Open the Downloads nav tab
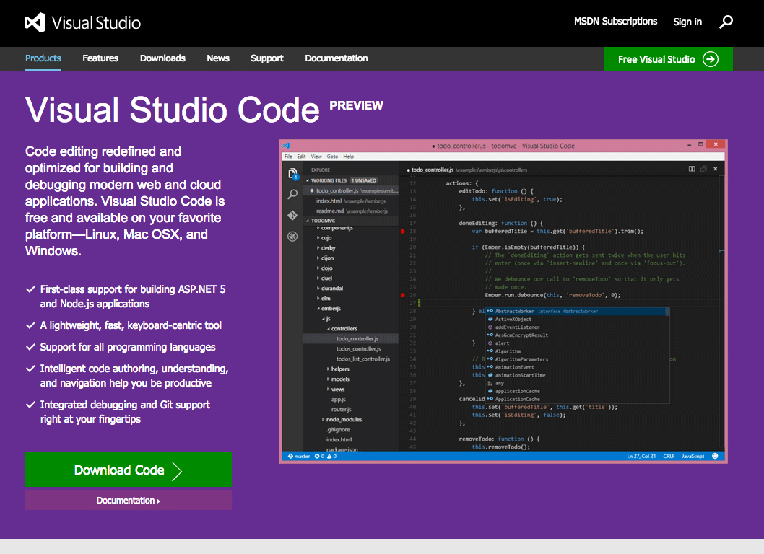 pos(162,58)
